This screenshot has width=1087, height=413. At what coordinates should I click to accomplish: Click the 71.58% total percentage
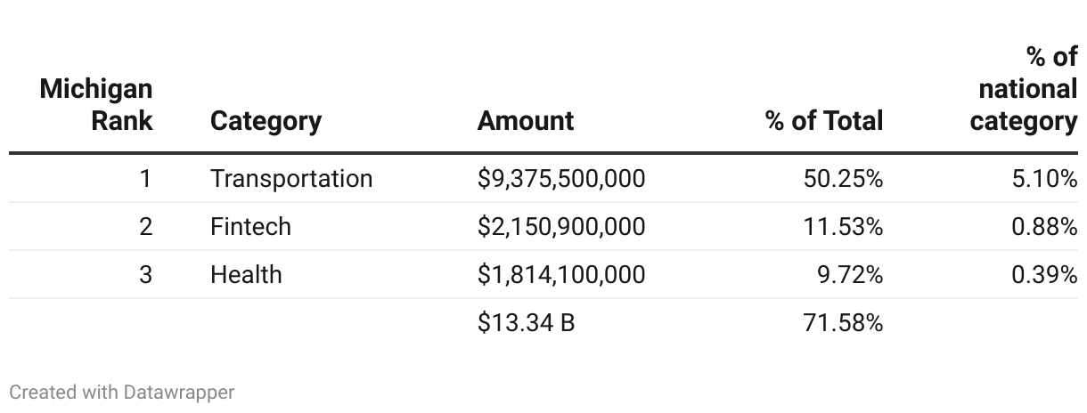click(843, 322)
